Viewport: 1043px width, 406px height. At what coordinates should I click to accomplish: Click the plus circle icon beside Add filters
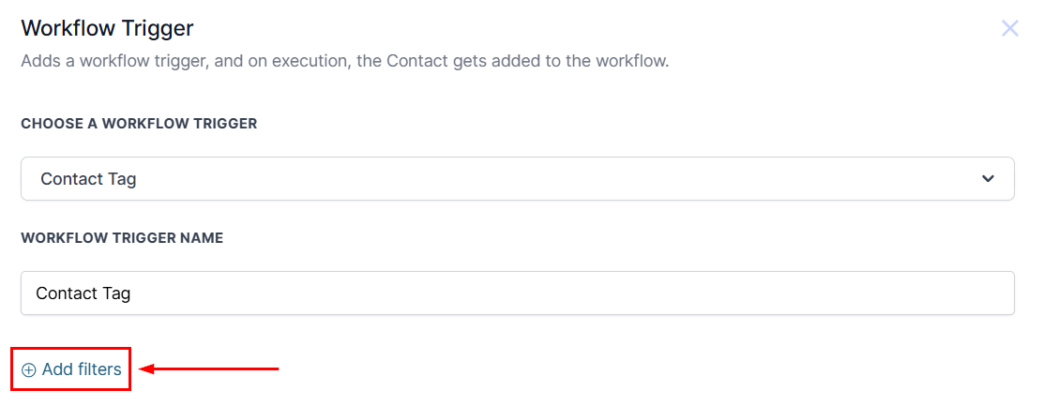click(x=28, y=370)
